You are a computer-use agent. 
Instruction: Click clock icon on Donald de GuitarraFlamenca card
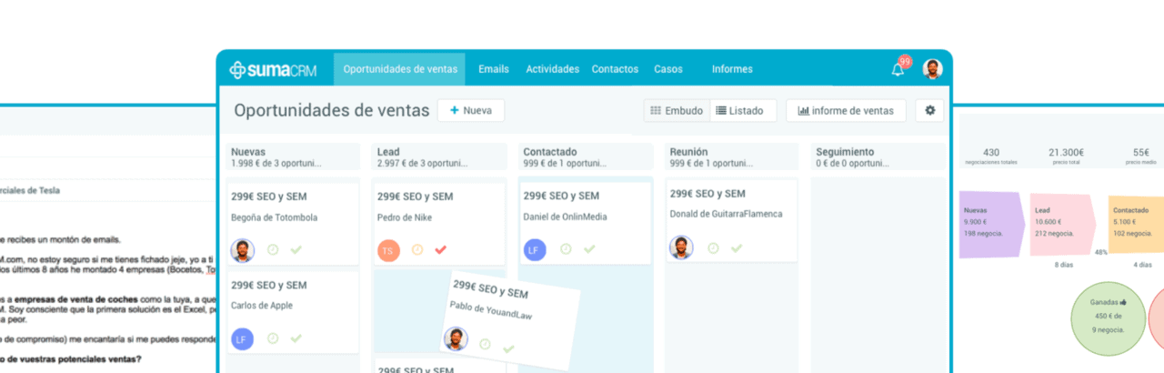713,247
